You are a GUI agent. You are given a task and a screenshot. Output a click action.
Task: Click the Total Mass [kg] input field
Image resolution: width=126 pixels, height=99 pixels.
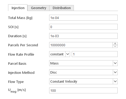pos(83,18)
